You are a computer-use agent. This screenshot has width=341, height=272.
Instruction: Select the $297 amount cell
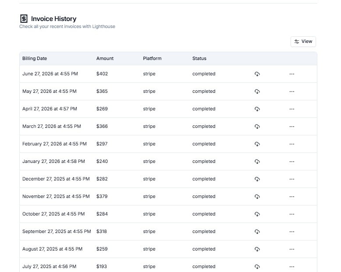click(102, 144)
